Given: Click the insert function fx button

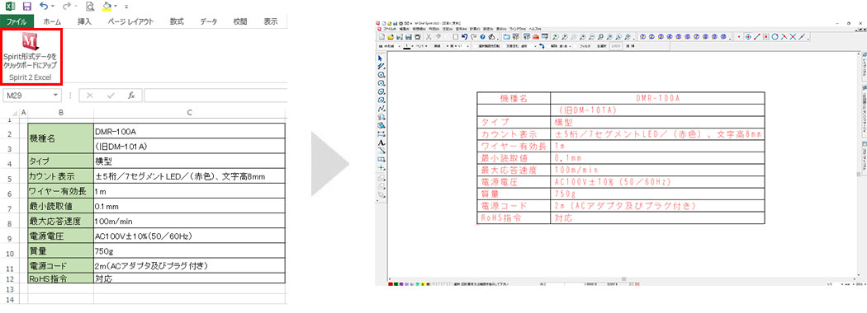Looking at the screenshot, I should pos(131,96).
